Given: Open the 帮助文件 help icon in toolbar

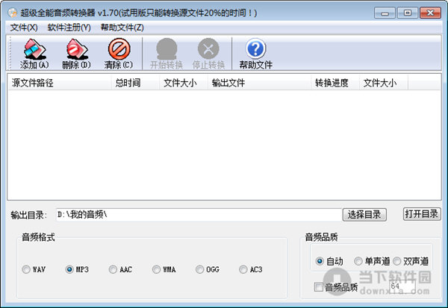Looking at the screenshot, I should click(x=255, y=54).
